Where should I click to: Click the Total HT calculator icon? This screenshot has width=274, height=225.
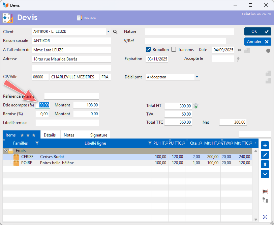click(x=196, y=106)
